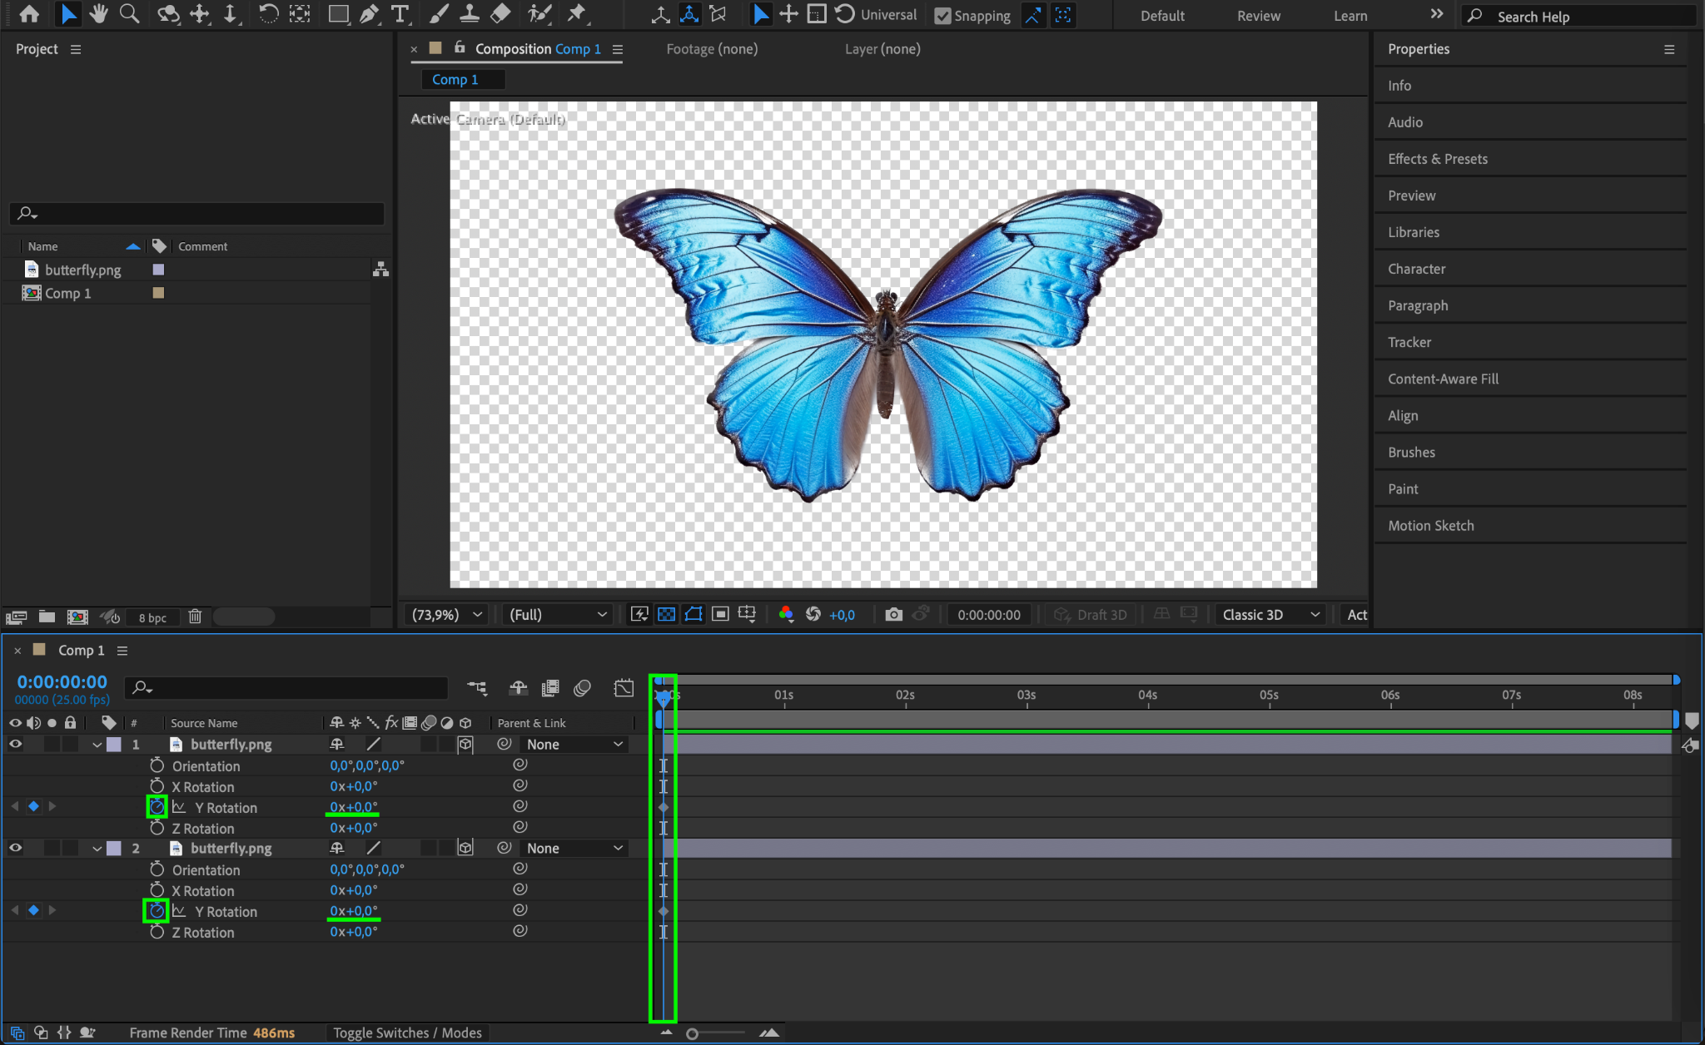1705x1045 pixels.
Task: Toggle Y Rotation stopwatch on layer 2
Action: [157, 911]
